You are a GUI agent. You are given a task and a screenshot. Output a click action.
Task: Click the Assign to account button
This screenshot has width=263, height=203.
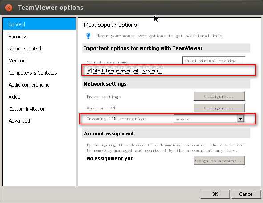(x=219, y=161)
